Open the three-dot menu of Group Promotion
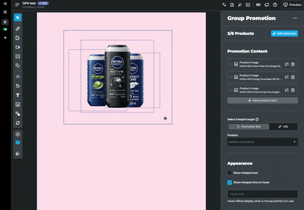The height and width of the screenshot is (210, 304). tap(294, 18)
